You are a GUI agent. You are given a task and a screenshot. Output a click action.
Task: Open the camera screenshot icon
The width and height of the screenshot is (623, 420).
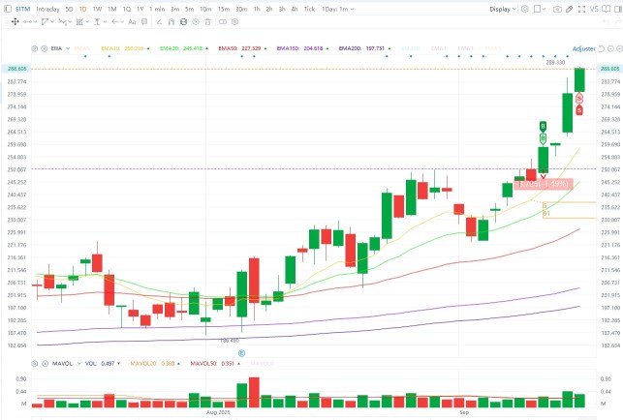[557, 9]
